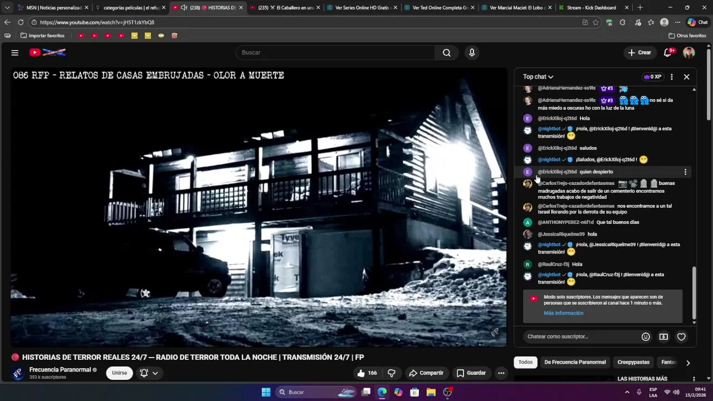Start voice search with the microphone icon

(x=472, y=52)
